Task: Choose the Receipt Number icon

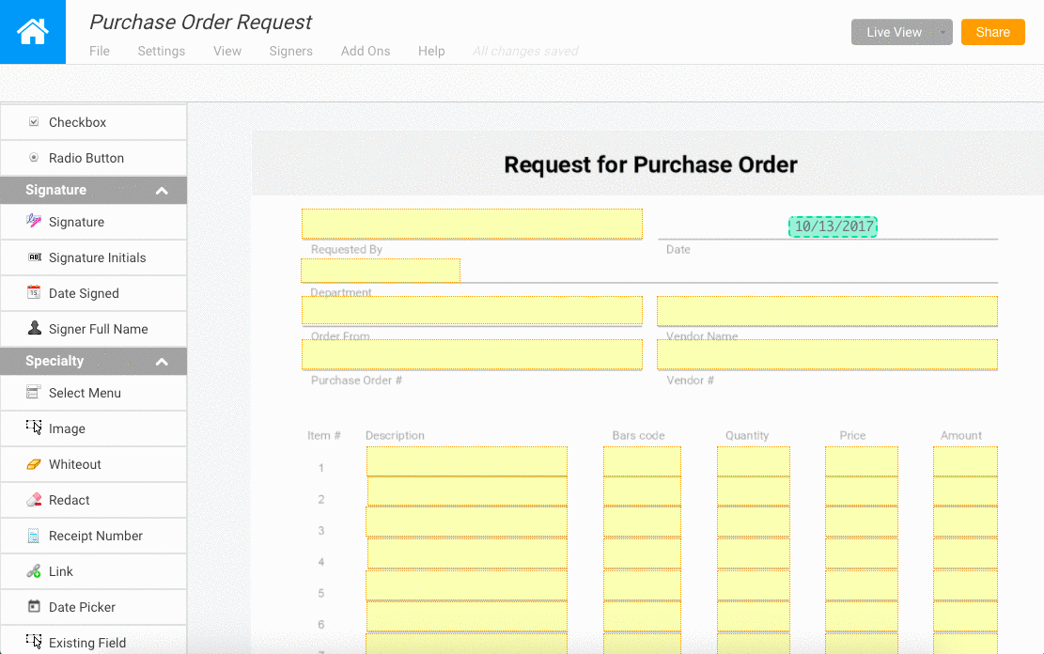Action: [33, 536]
